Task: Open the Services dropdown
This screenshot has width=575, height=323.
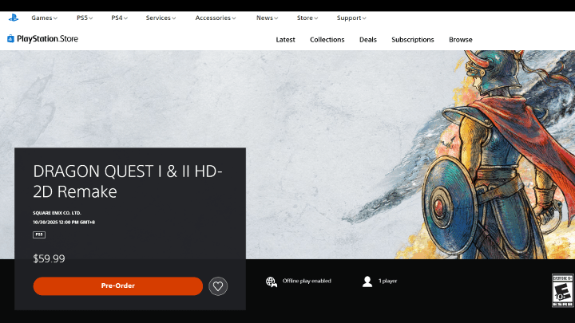Action: point(161,18)
